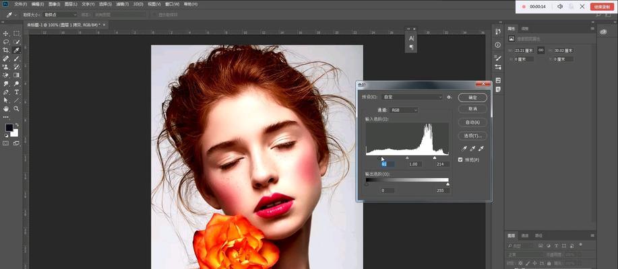
Task: Select the Smudge tool
Action: click(x=6, y=84)
